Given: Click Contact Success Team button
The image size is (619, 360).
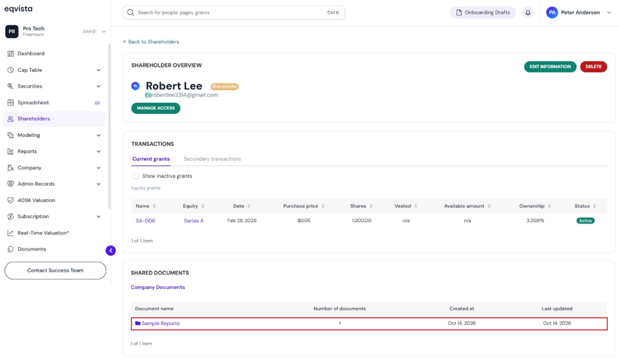Looking at the screenshot, I should point(55,270).
